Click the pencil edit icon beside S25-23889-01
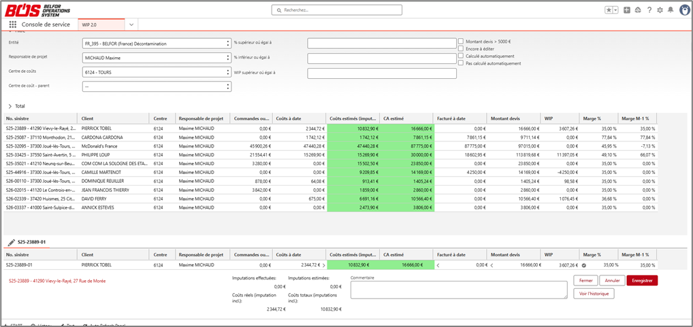Image resolution: width=693 pixels, height=327 pixels. [x=12, y=242]
